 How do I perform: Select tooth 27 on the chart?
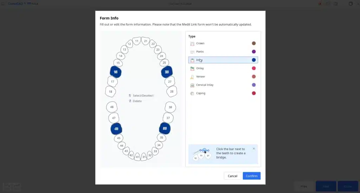tap(170, 82)
